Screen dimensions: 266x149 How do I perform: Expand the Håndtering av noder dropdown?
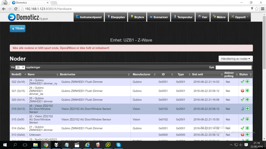[x=235, y=59]
